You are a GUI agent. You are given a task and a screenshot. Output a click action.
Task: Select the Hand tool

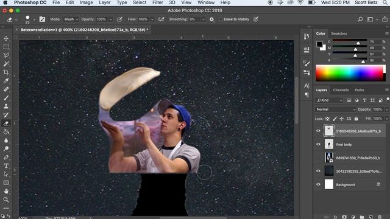point(6,191)
